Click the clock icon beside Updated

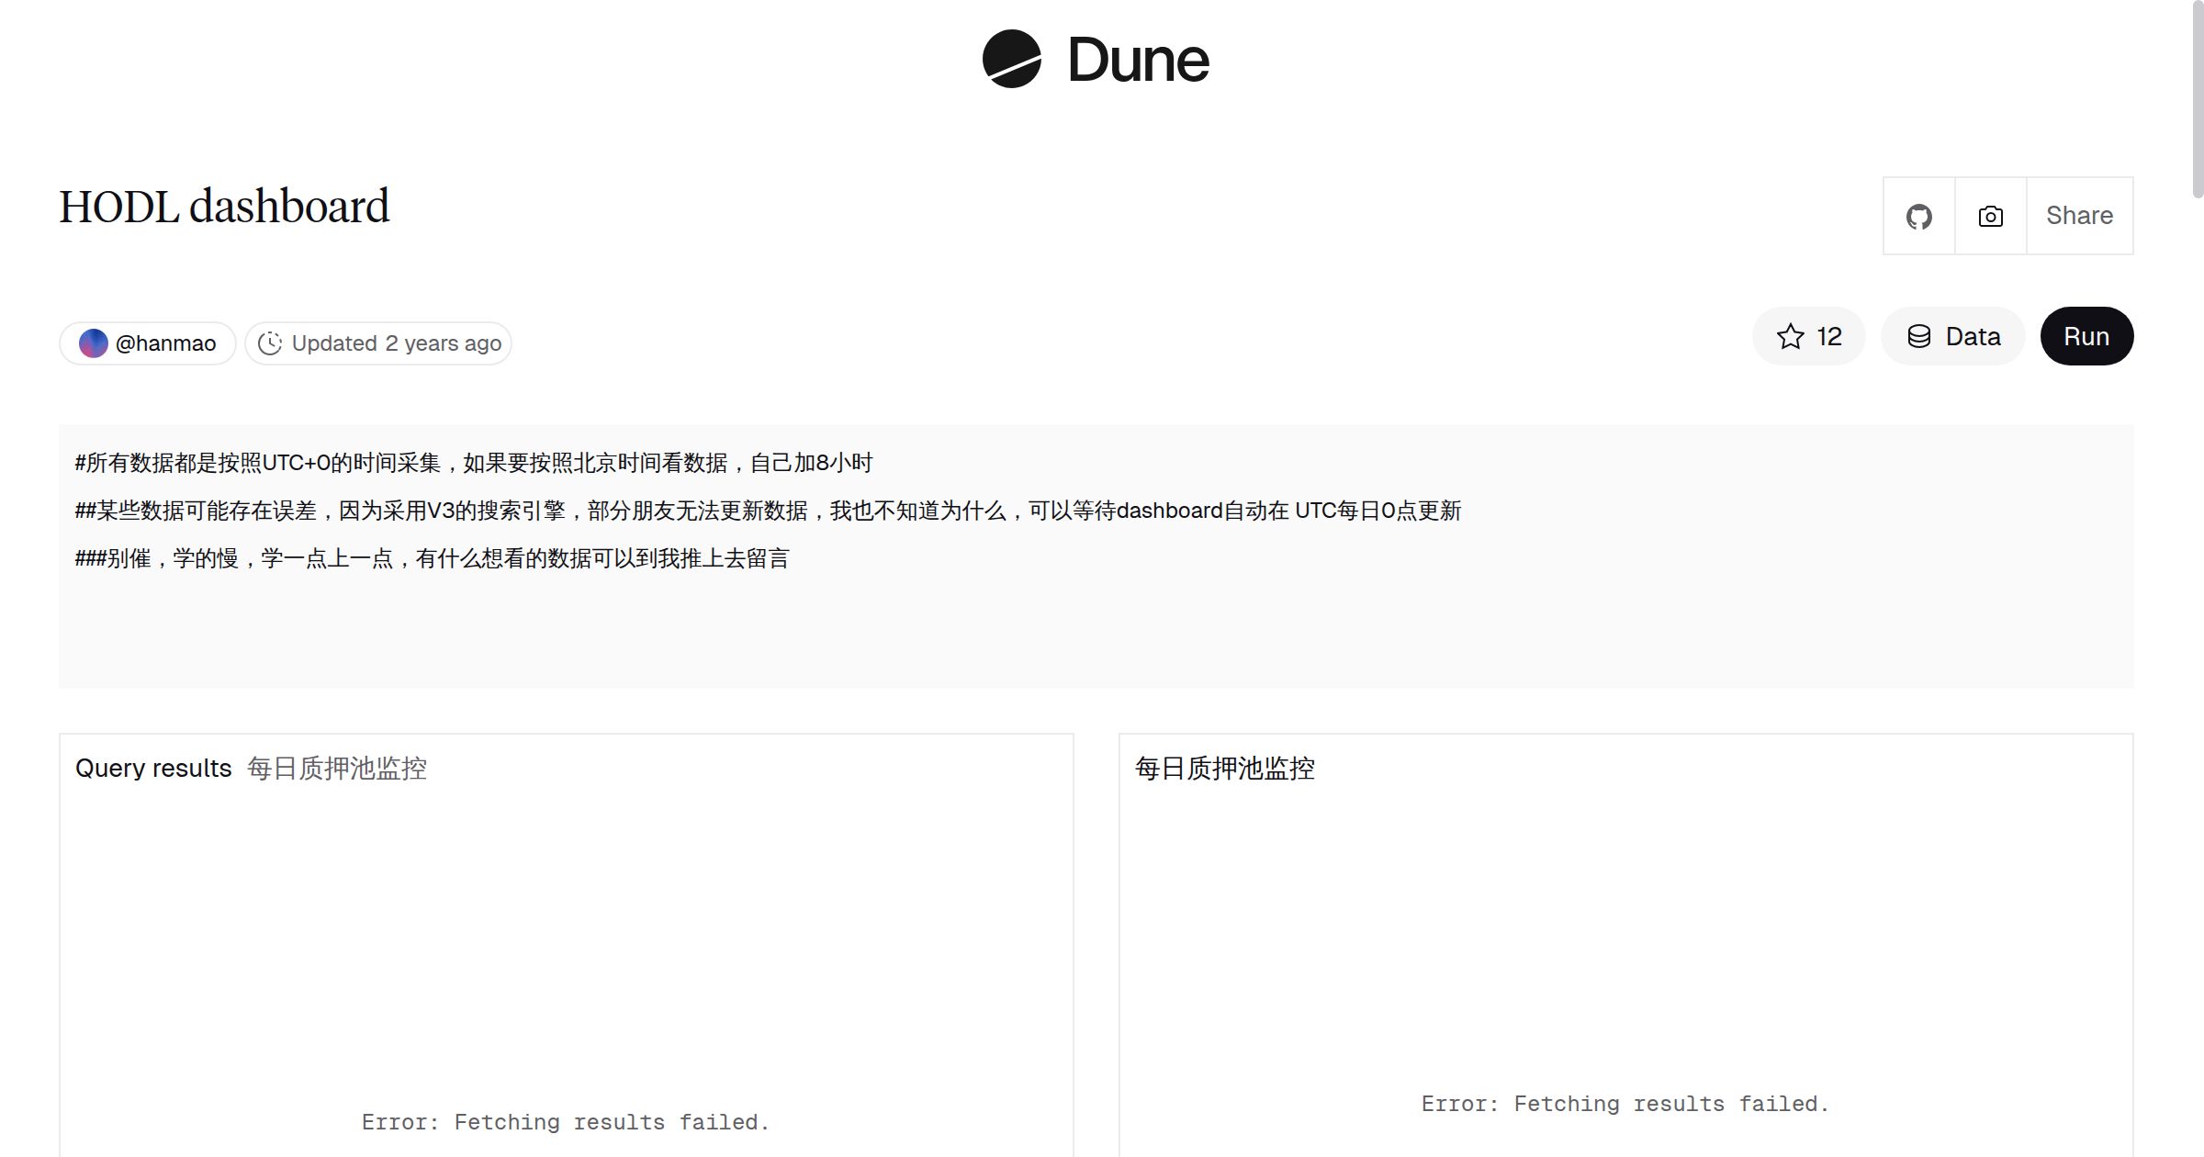pyautogui.click(x=269, y=343)
